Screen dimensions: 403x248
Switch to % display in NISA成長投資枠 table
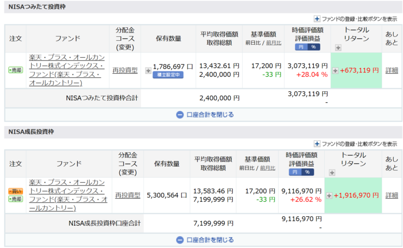tap(307, 172)
